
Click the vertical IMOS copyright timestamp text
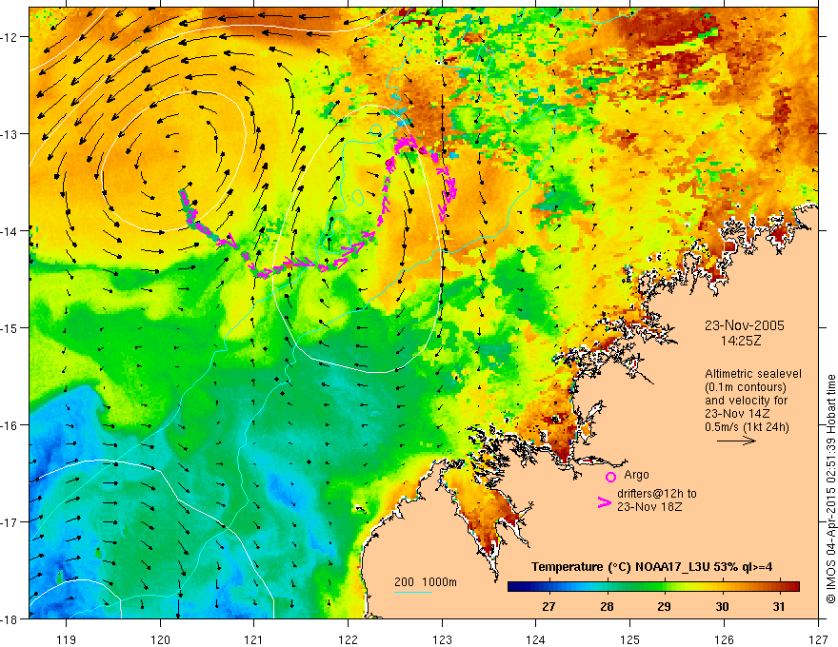click(830, 488)
